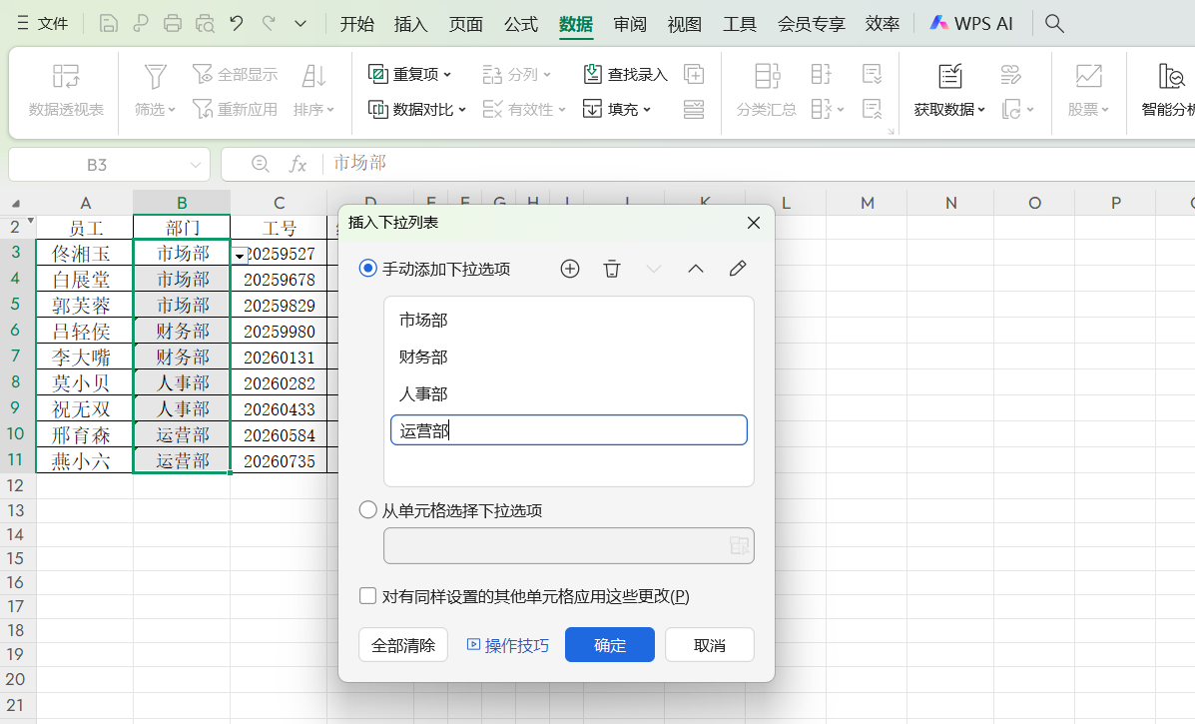
Task: Confirm dialog with 确定 button
Action: click(609, 644)
